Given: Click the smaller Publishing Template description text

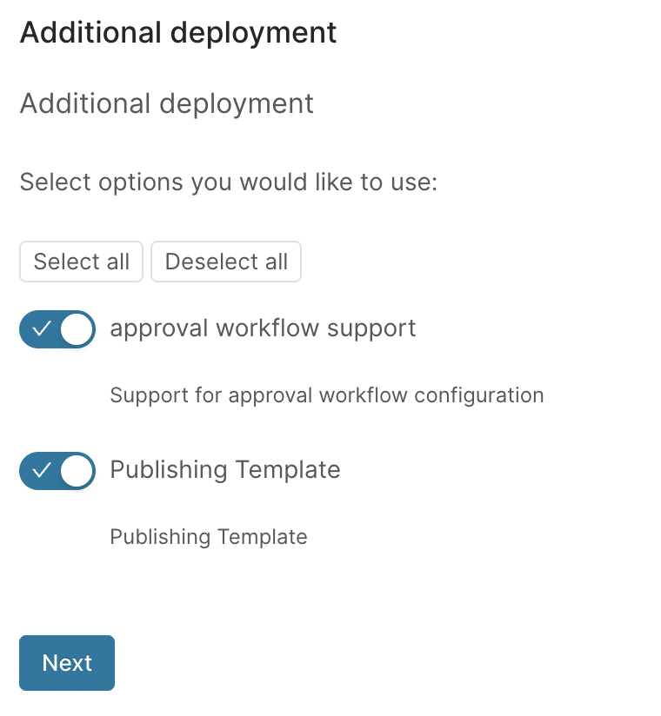Looking at the screenshot, I should pyautogui.click(x=208, y=537).
